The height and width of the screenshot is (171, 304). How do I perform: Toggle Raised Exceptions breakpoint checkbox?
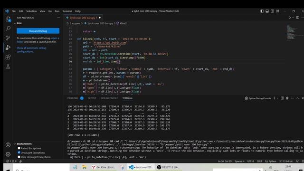(x=19, y=148)
